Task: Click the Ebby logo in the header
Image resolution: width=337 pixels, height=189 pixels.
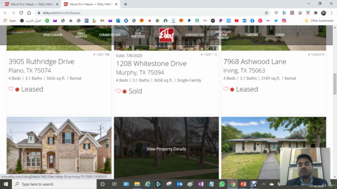Action: 166,35
